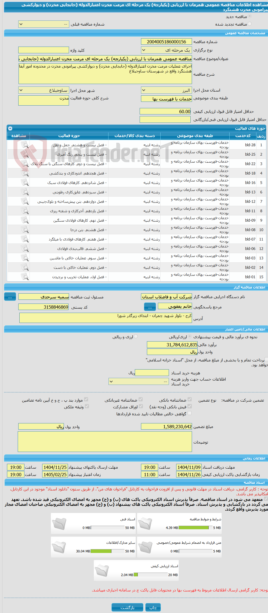Open متن قرارداد folder icon

[145, 547]
